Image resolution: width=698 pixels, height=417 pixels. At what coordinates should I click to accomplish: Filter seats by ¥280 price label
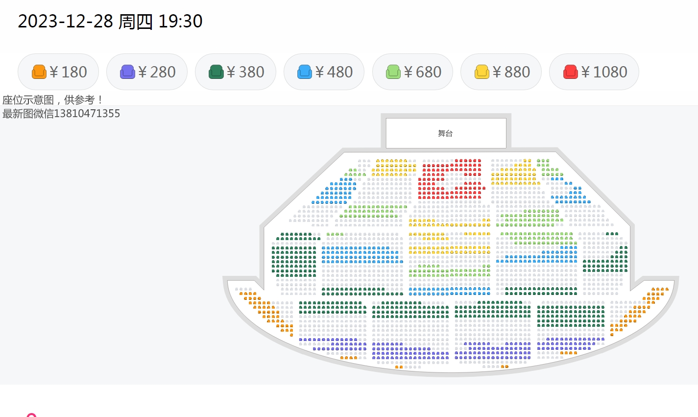(157, 72)
